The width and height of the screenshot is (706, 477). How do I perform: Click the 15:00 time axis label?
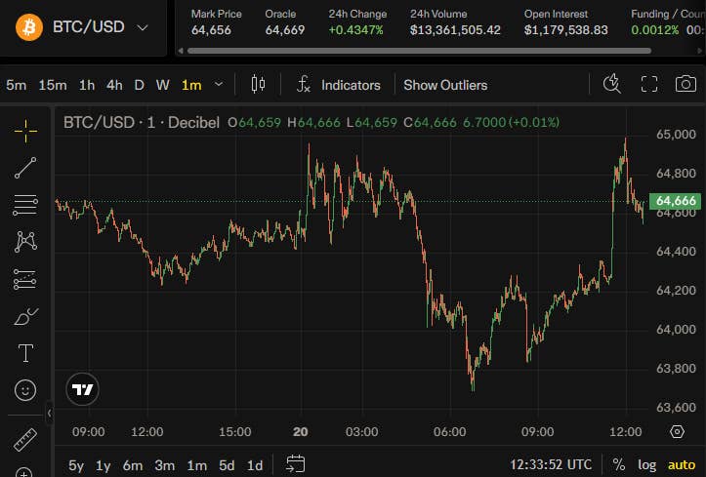pyautogui.click(x=235, y=432)
